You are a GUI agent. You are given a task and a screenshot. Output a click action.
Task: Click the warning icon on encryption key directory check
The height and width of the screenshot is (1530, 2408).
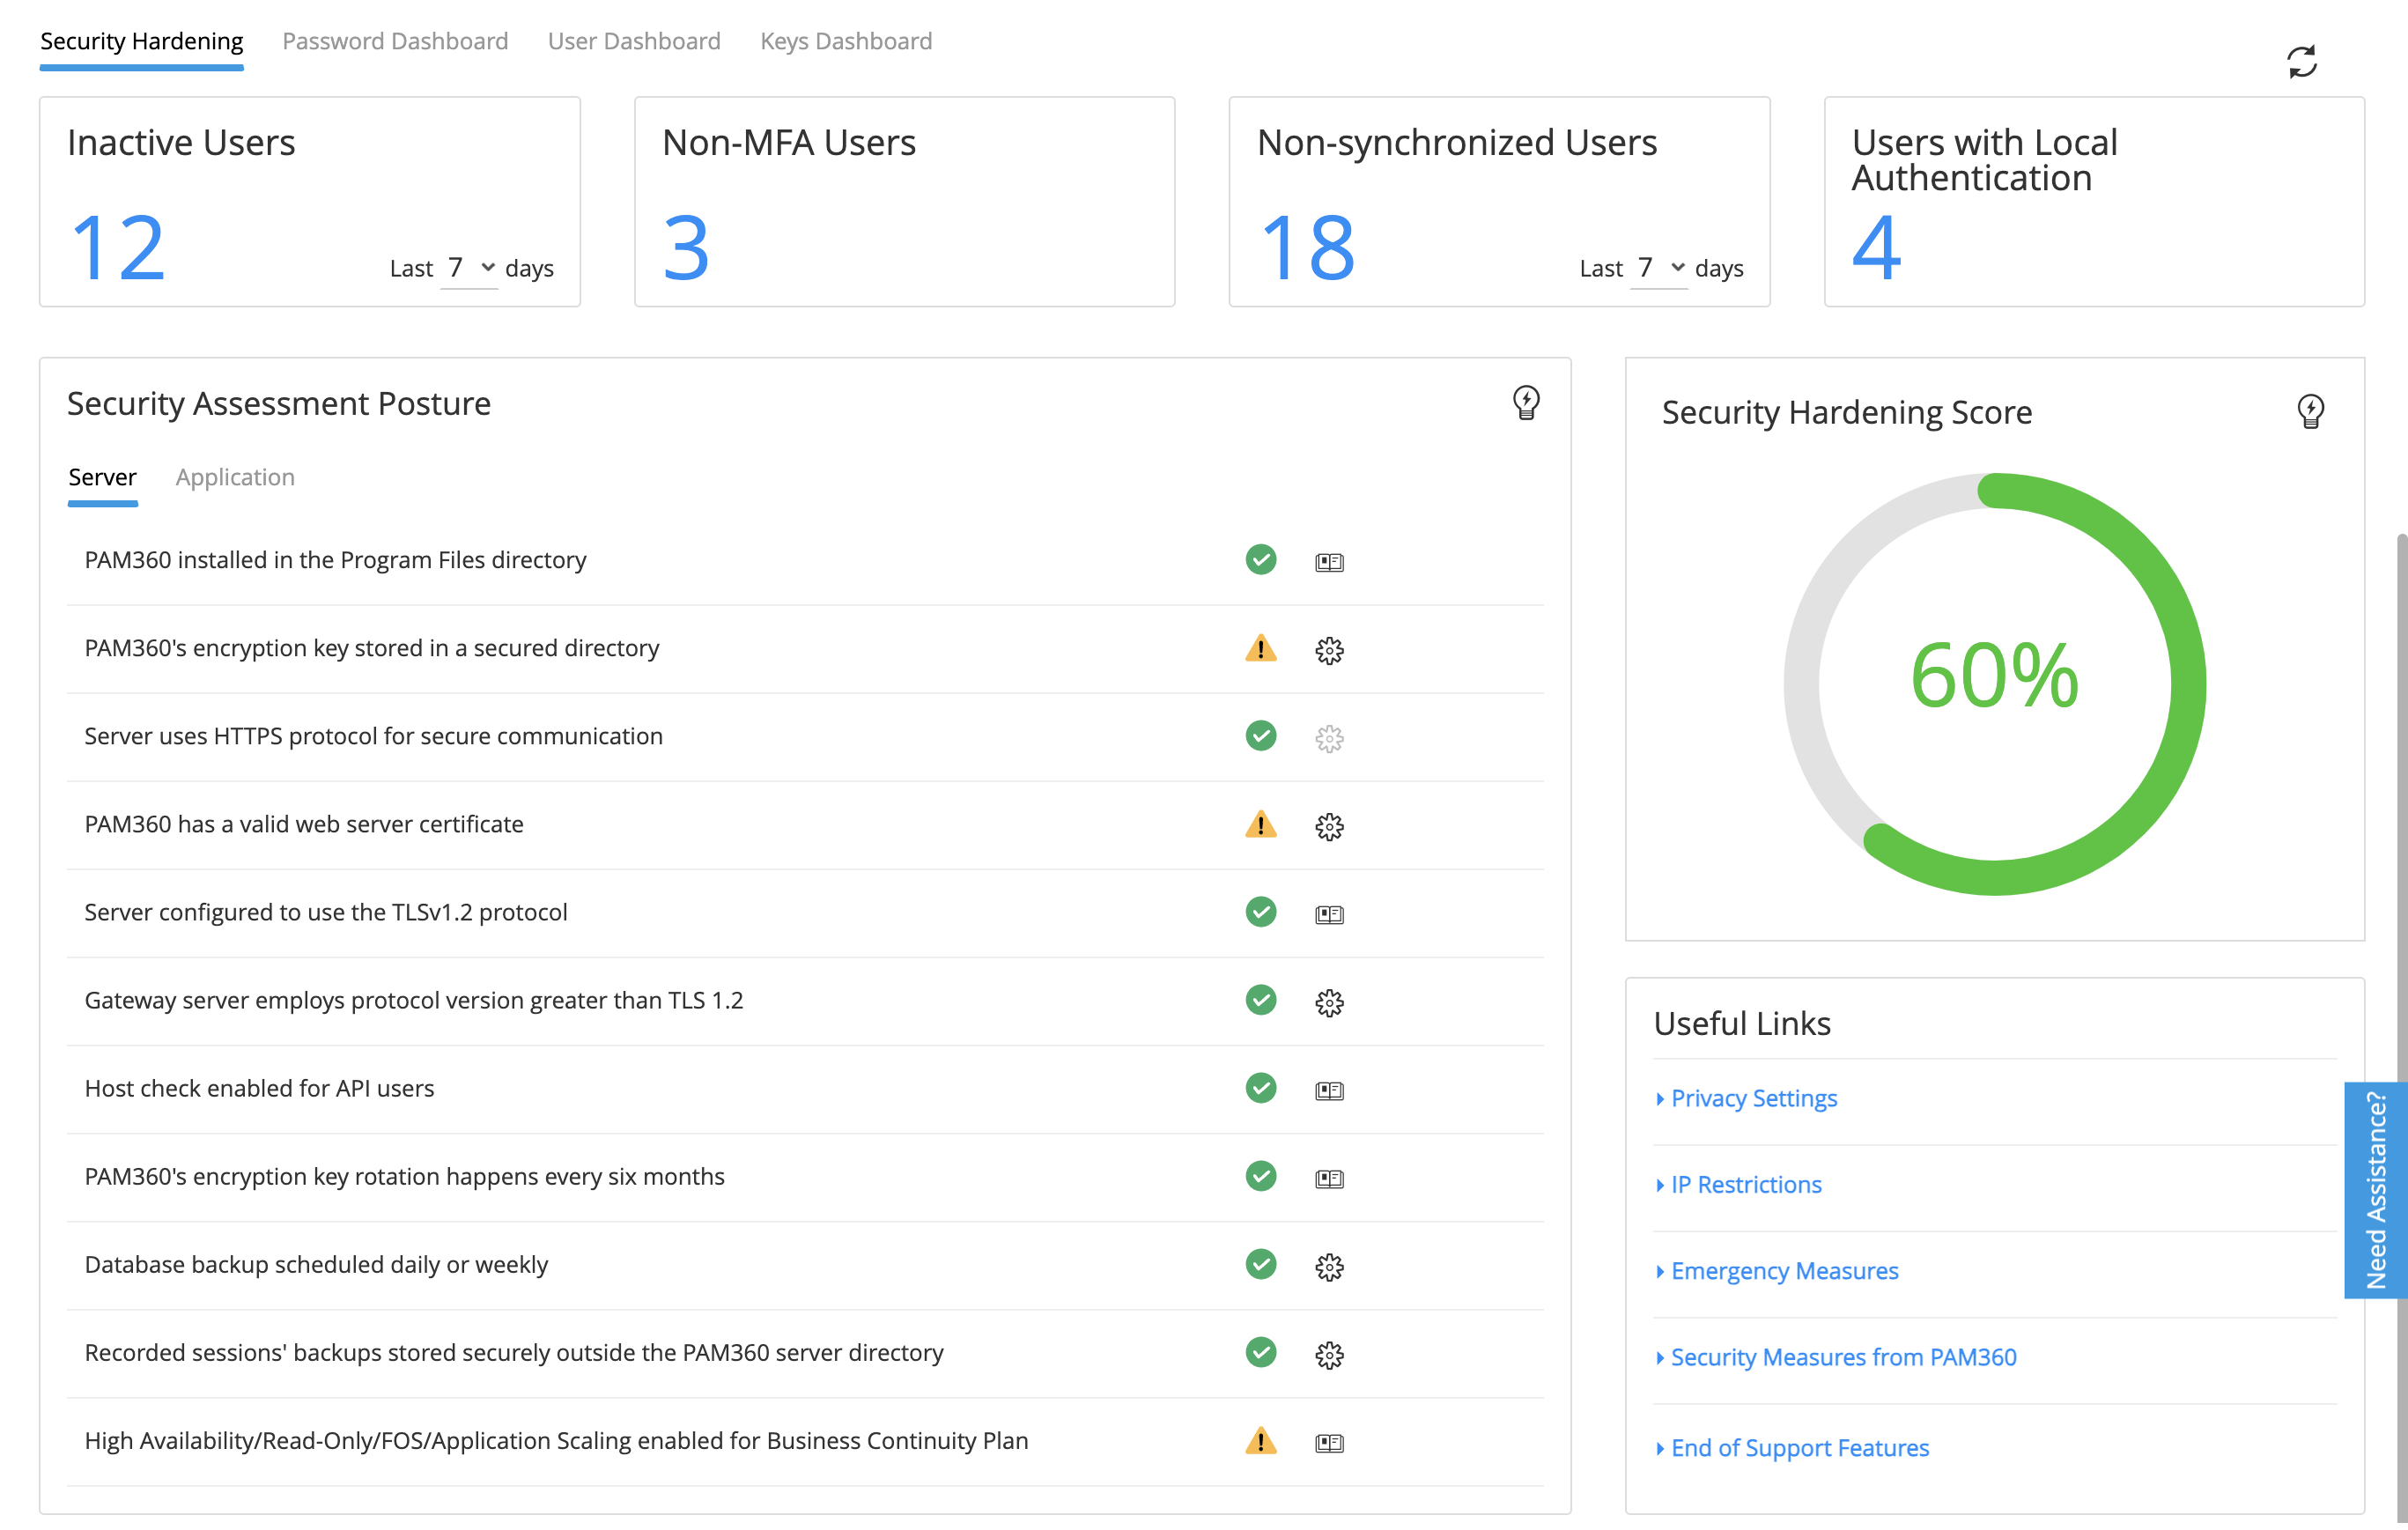pos(1261,650)
